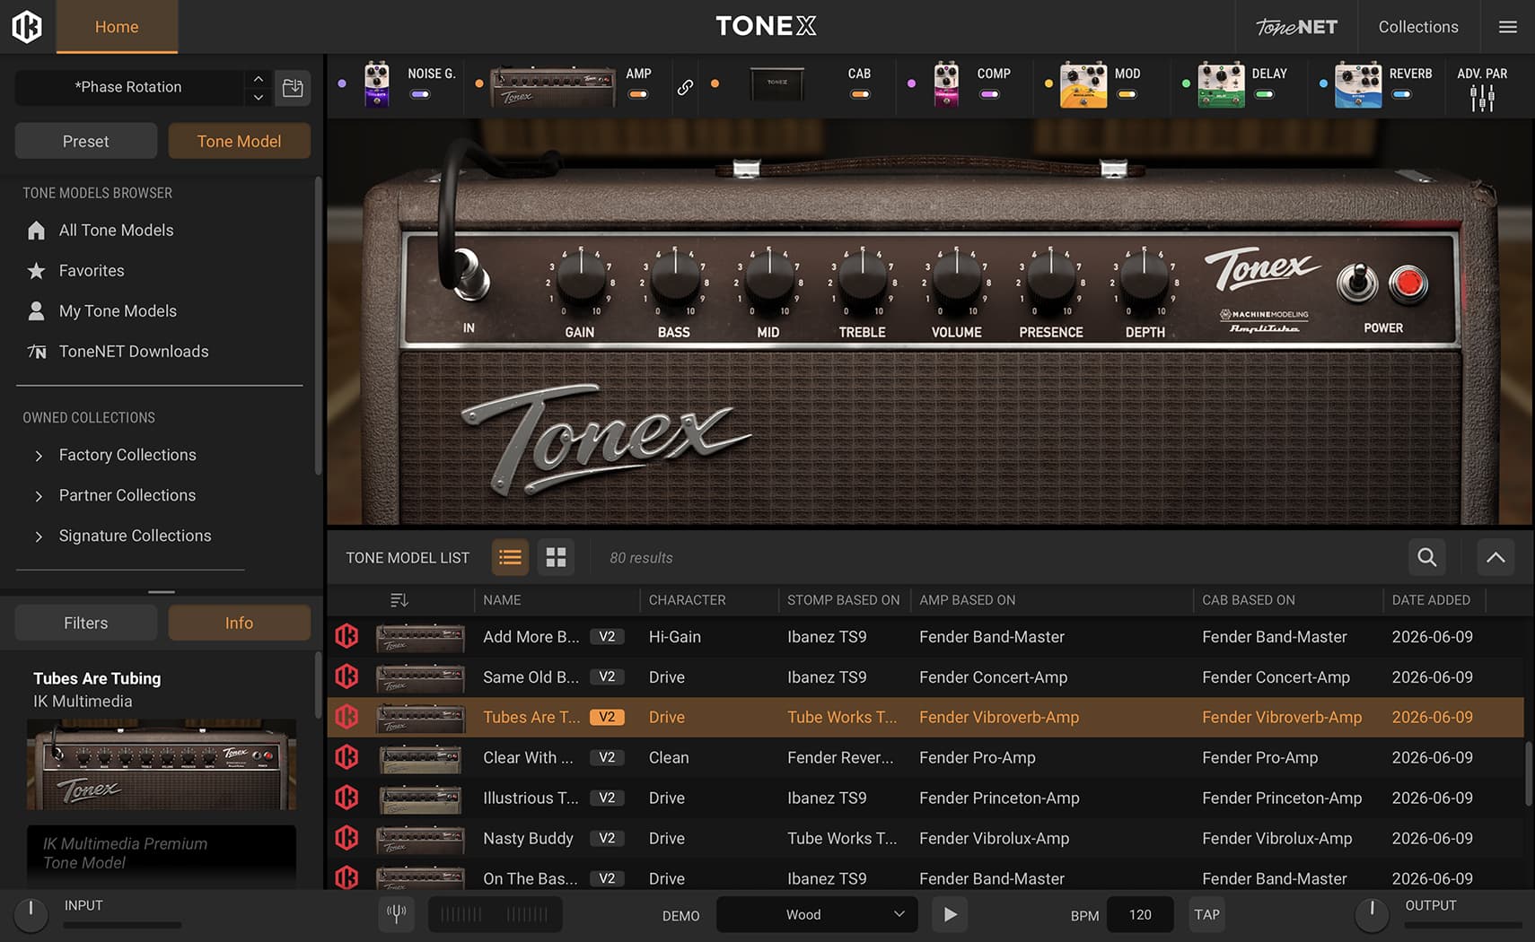Play the demo loop
Screen dimensions: 1535x942
950,914
